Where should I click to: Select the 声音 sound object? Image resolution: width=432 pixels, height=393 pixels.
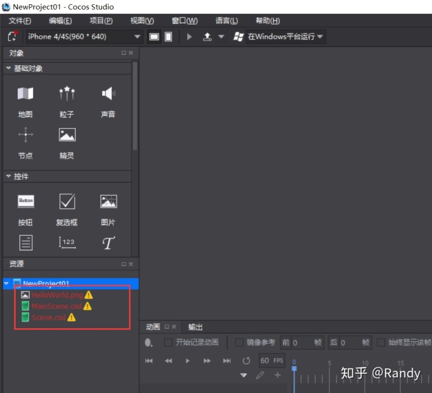coord(108,101)
